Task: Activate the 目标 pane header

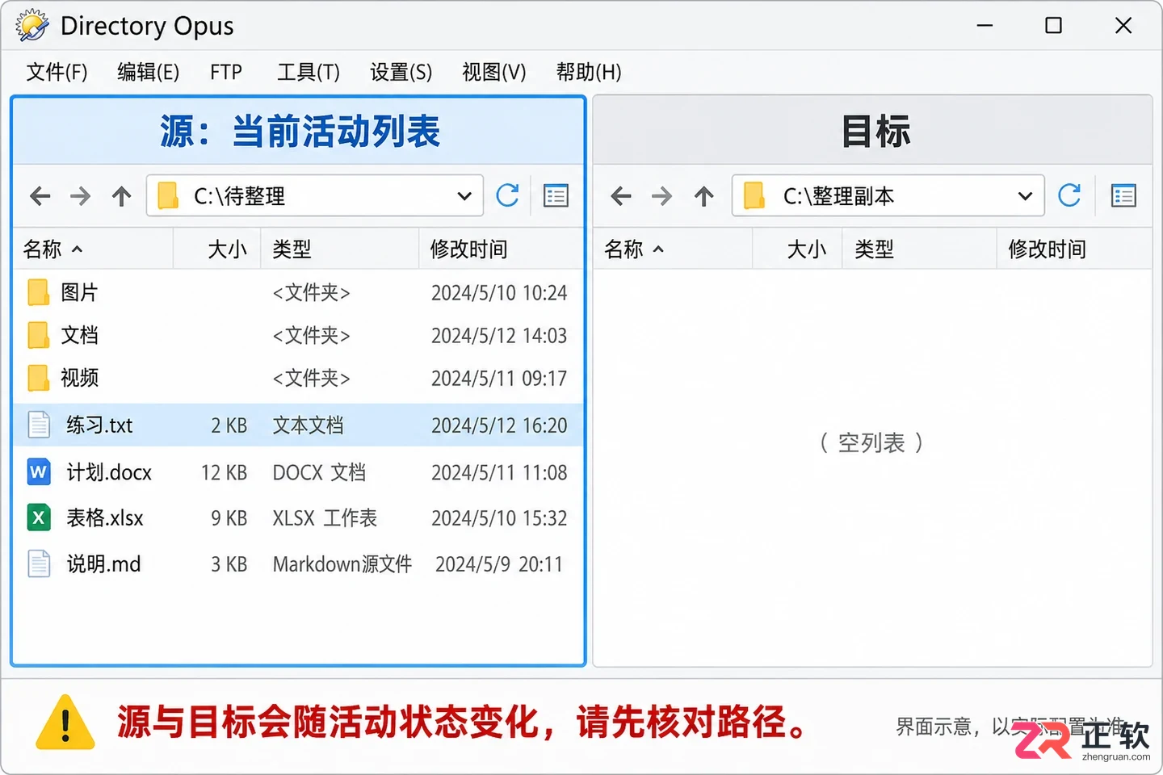Action: [x=873, y=131]
